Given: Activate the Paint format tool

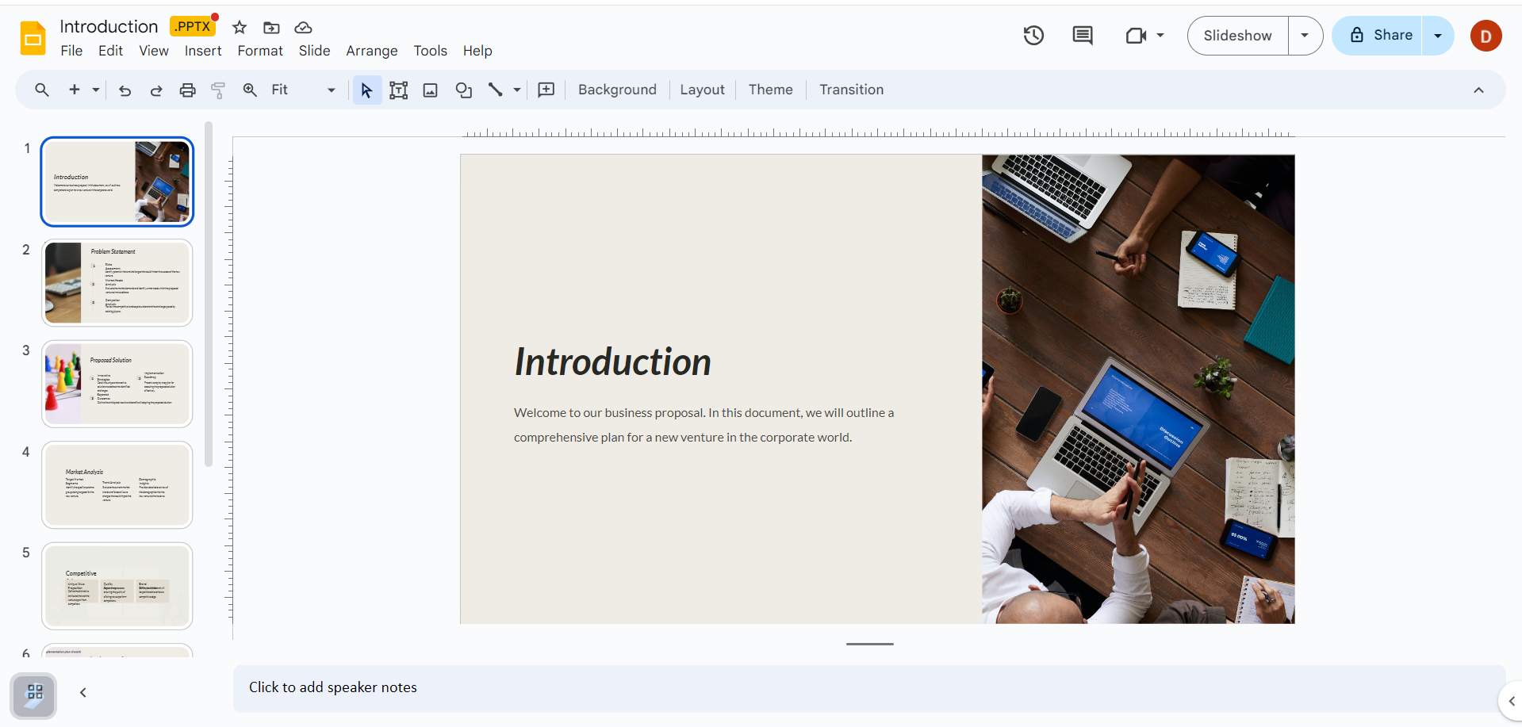Looking at the screenshot, I should (218, 90).
